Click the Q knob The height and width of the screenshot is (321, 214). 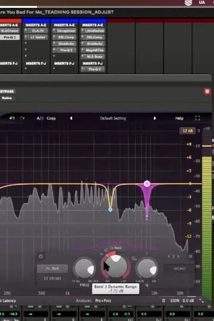pyautogui.click(x=147, y=268)
